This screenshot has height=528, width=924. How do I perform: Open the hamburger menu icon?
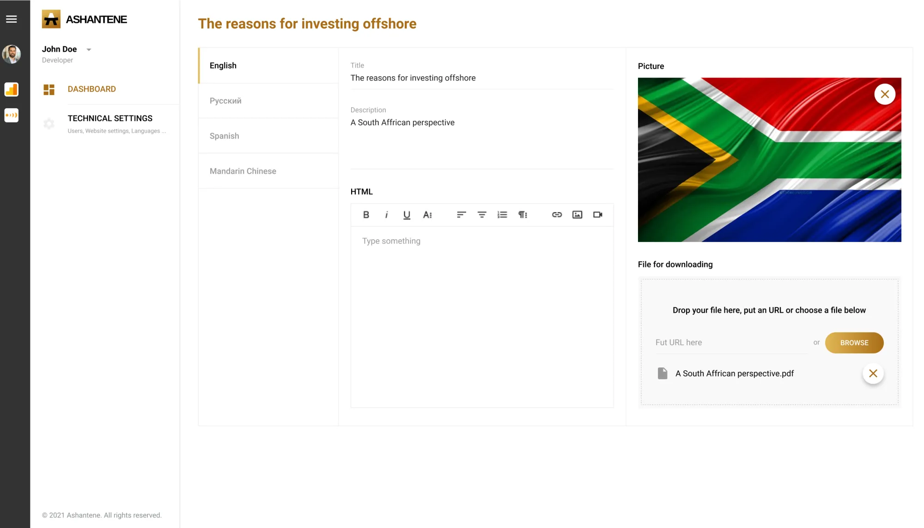coord(12,19)
